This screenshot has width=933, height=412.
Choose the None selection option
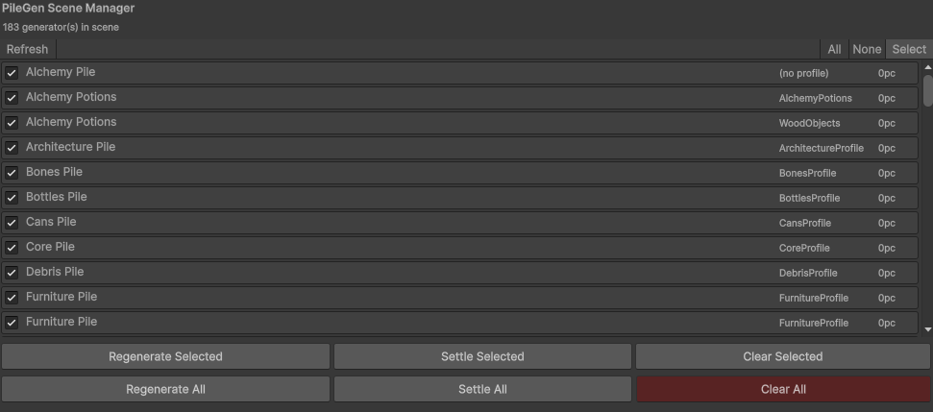(x=867, y=49)
